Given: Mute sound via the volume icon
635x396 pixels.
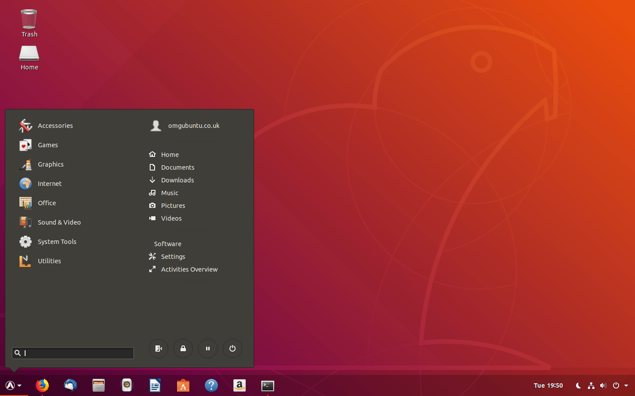Looking at the screenshot, I should click(x=603, y=385).
